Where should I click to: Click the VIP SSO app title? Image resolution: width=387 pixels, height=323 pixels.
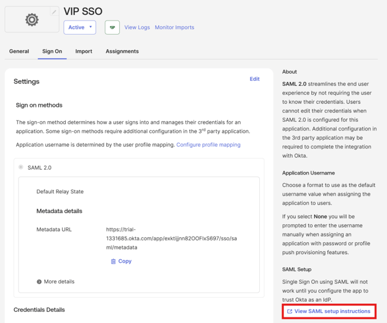coord(83,11)
